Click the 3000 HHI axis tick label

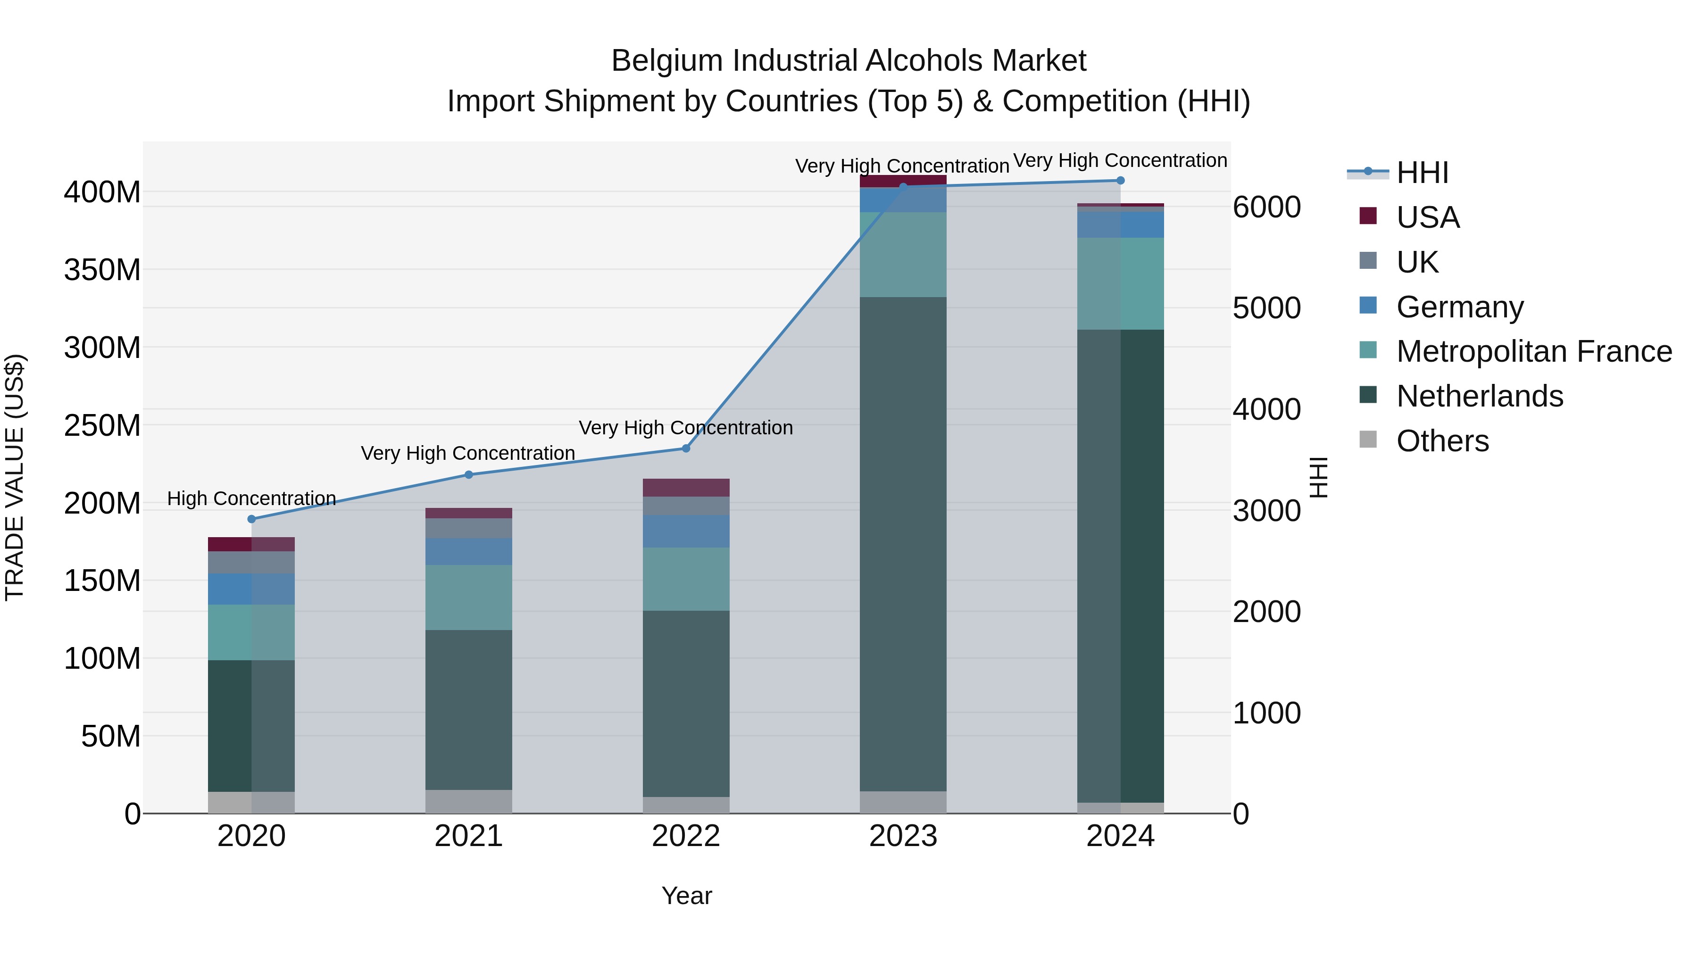[1267, 511]
